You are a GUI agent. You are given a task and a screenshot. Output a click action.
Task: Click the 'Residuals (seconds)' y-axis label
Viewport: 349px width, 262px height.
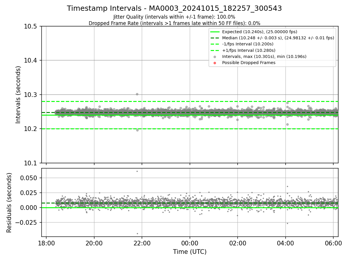point(9,203)
